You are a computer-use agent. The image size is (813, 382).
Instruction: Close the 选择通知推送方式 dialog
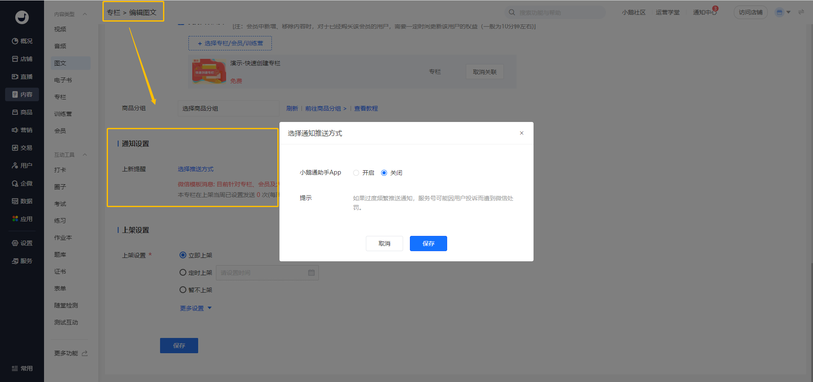(522, 133)
